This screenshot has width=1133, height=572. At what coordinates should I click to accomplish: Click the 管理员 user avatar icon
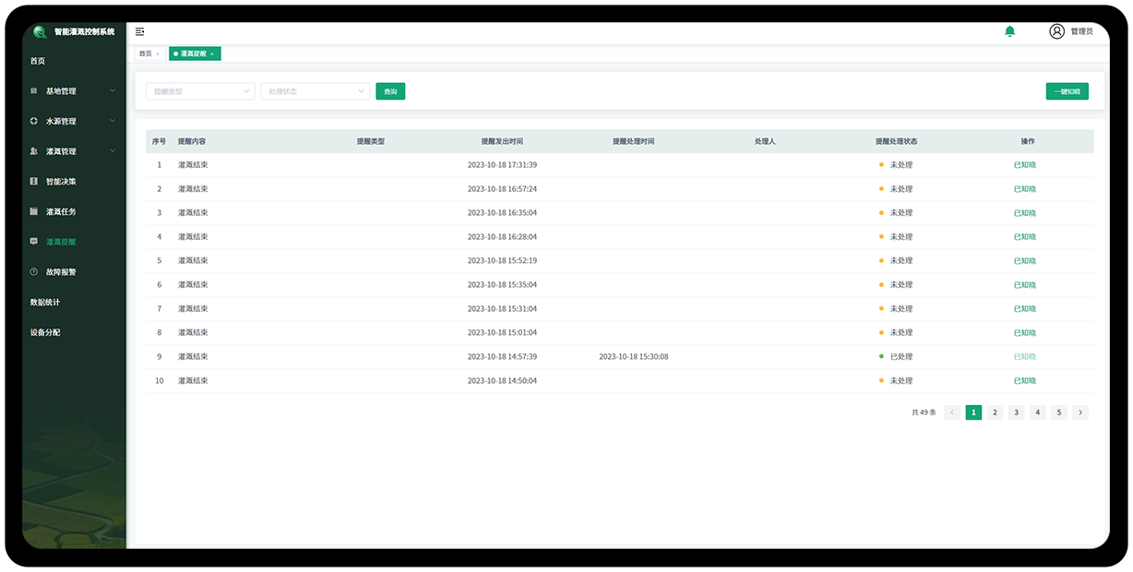click(x=1056, y=31)
